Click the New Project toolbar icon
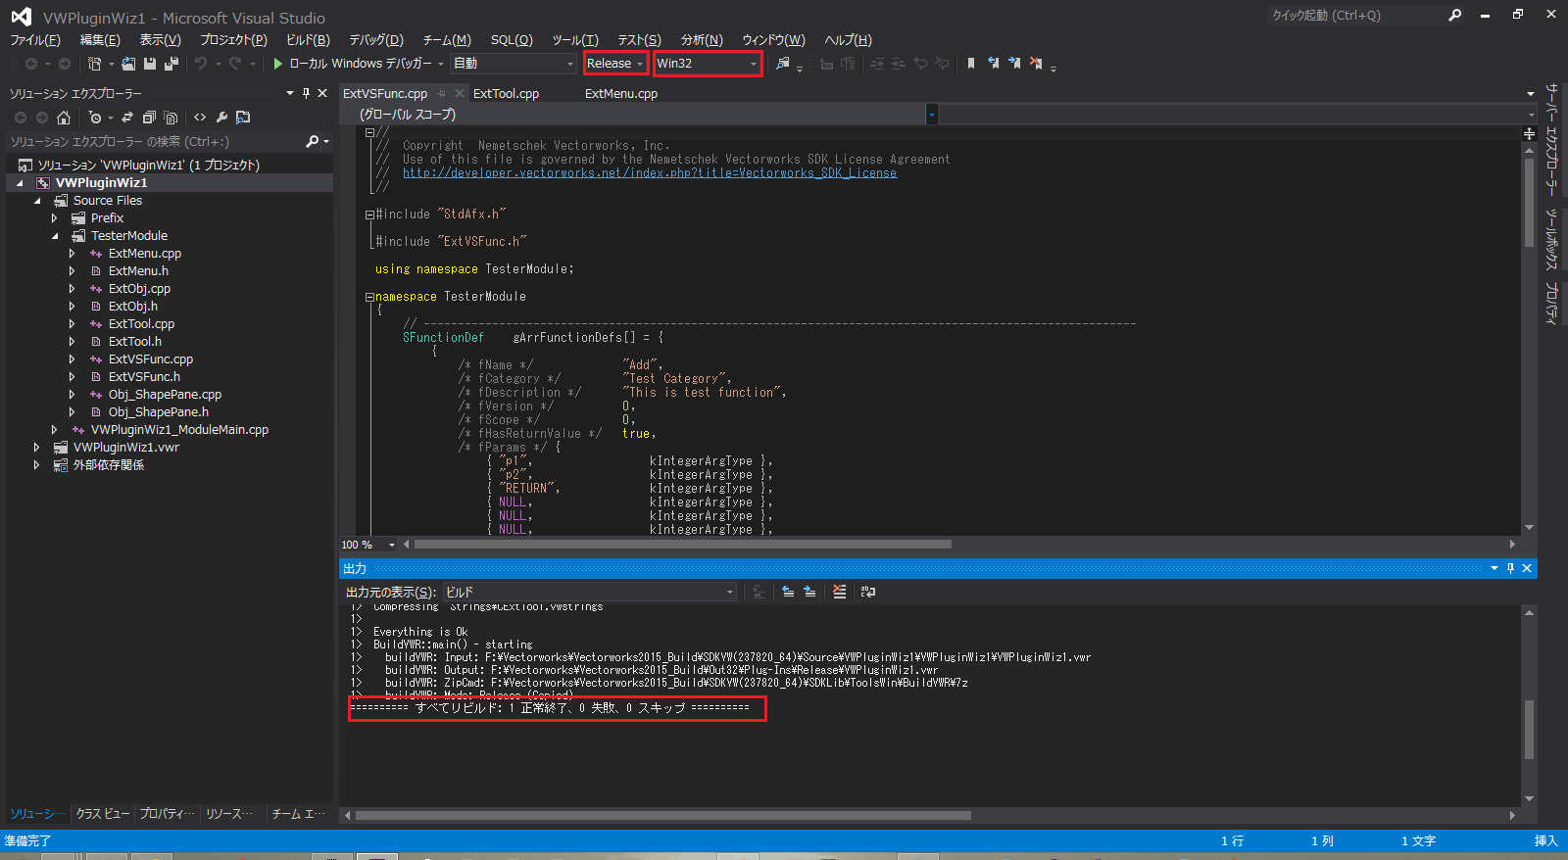 pos(94,64)
